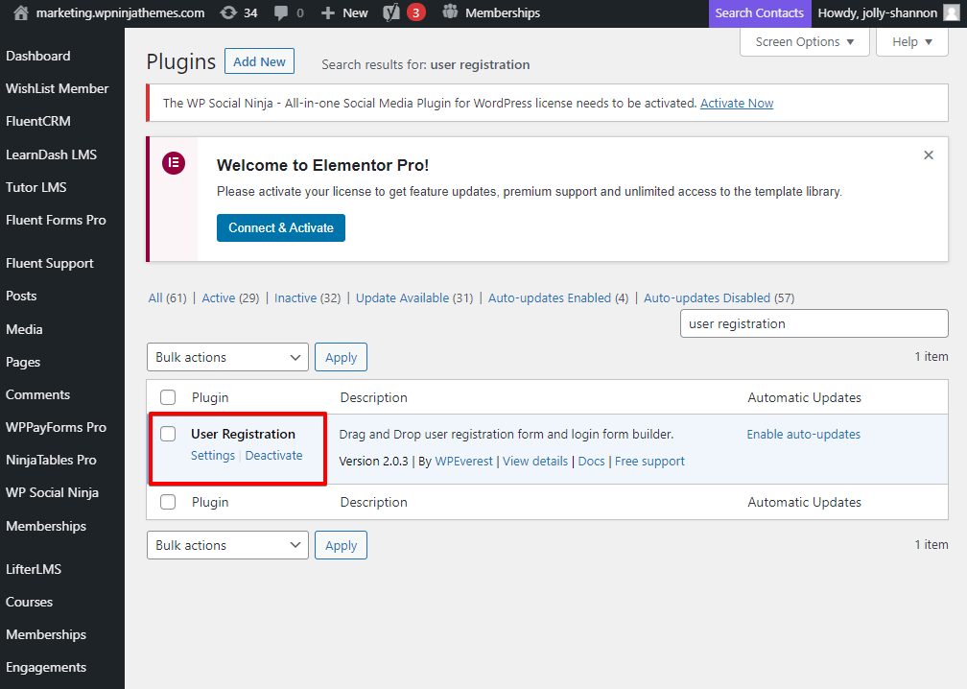Image resolution: width=967 pixels, height=689 pixels.
Task: Click the Memberships group icon in admin bar
Action: 450,12
